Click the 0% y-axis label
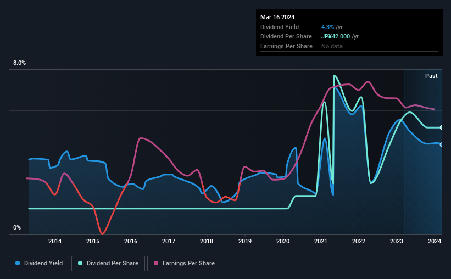 click(17, 227)
